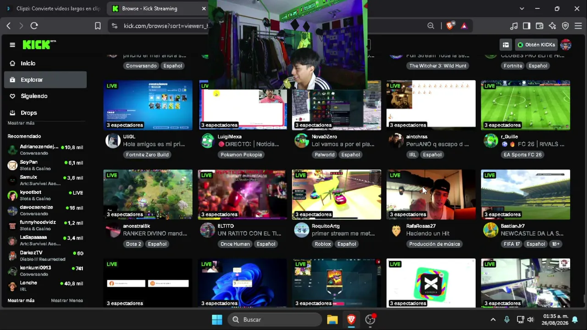587x330 pixels.
Task: Open UliGL Fortnite stream thumbnail
Action: click(148, 105)
